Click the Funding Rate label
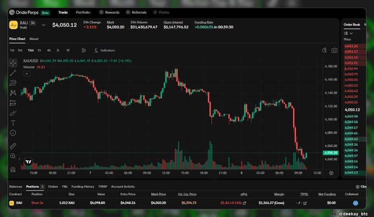The image size is (374, 217). [x=204, y=22]
